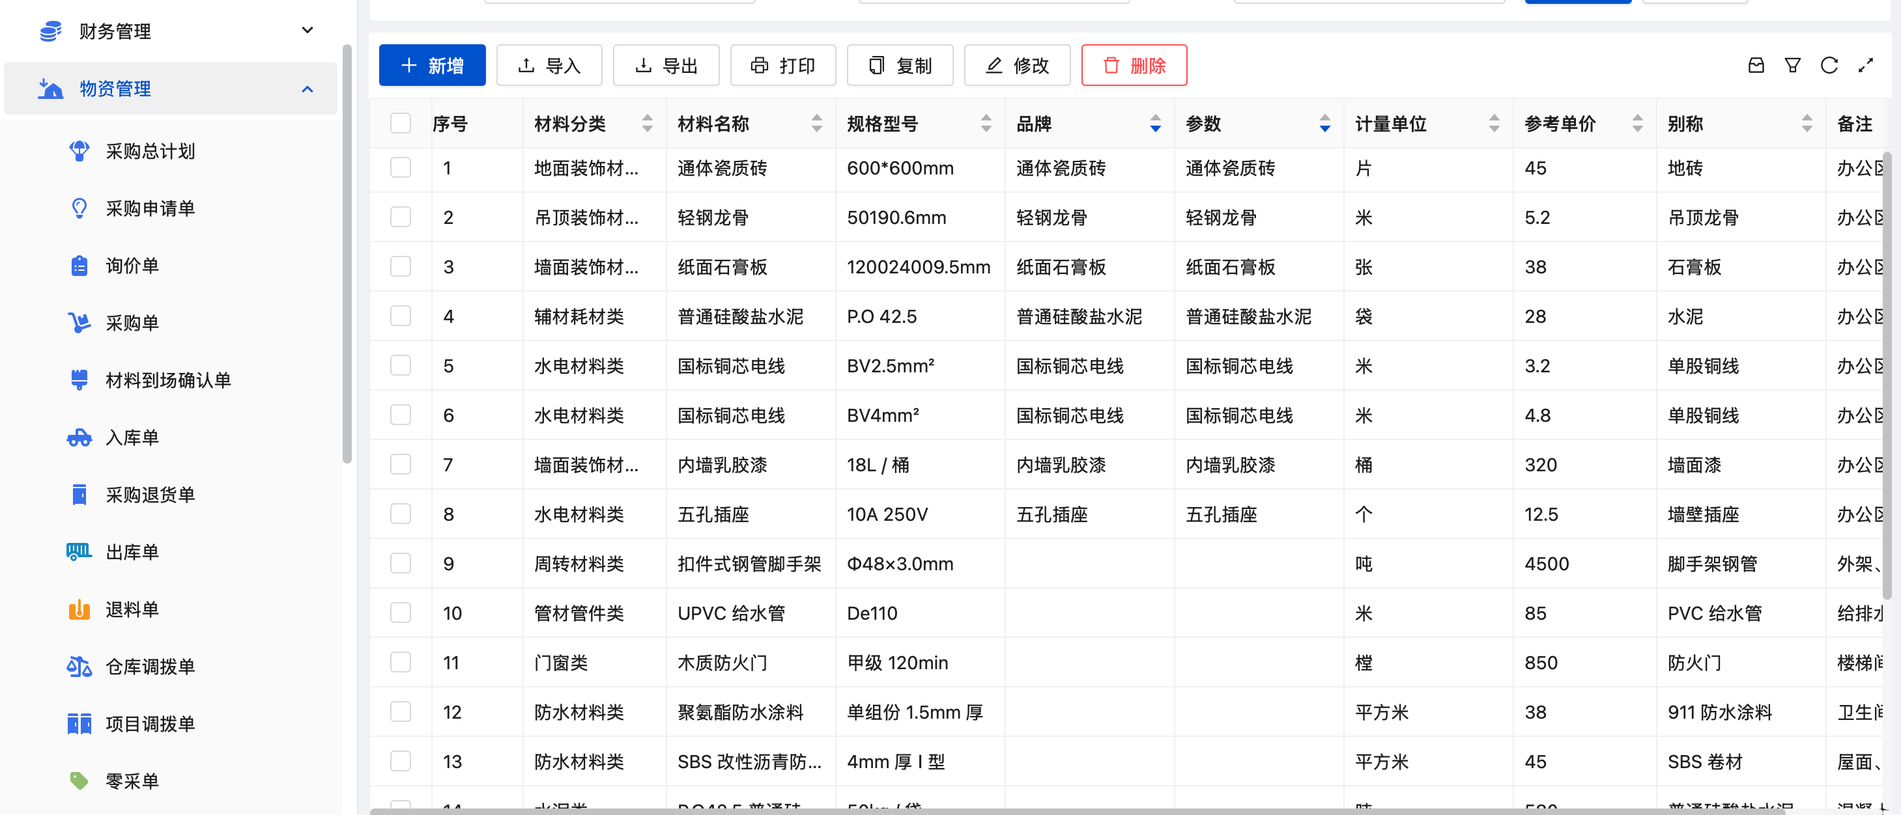The image size is (1901, 815).
Task: Click the 仓库调拨单 scales icon
Action: tap(79, 667)
